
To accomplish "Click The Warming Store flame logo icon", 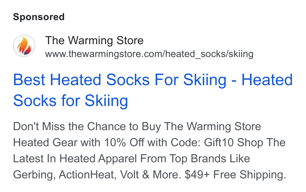I will pos(24,46).
